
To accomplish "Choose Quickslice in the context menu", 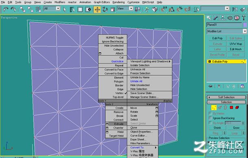I will (x=117, y=61).
